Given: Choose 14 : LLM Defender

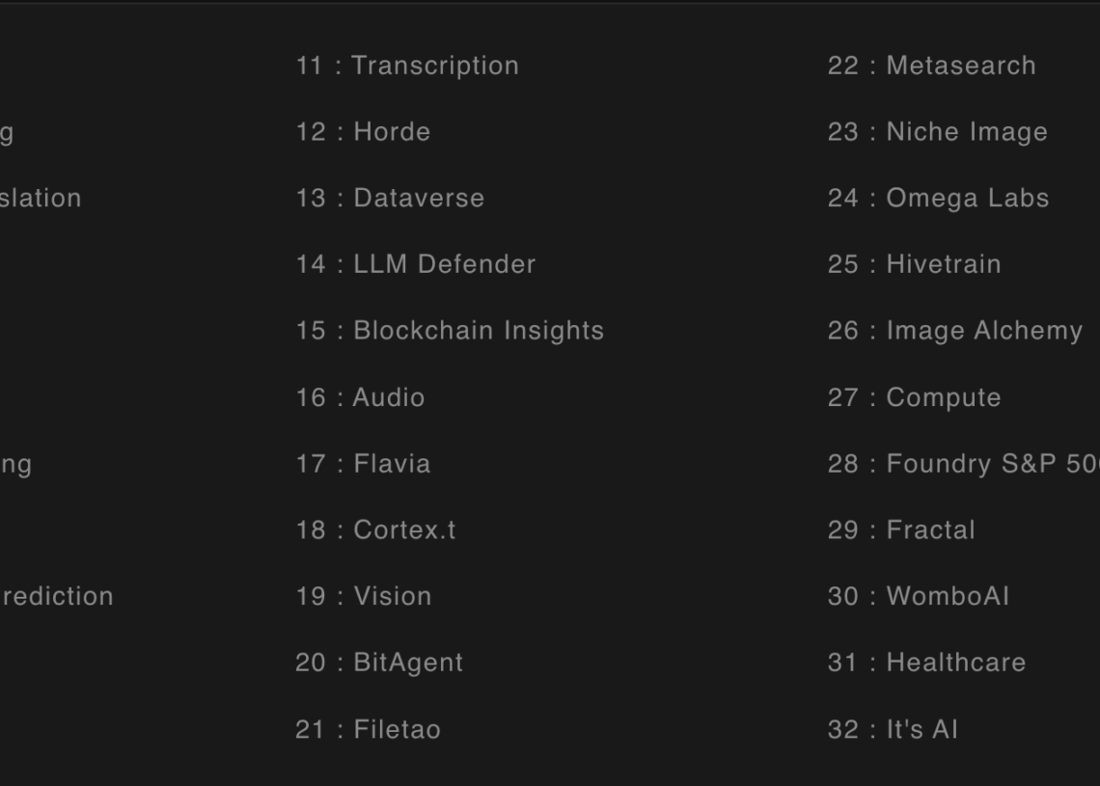Looking at the screenshot, I should [x=415, y=264].
